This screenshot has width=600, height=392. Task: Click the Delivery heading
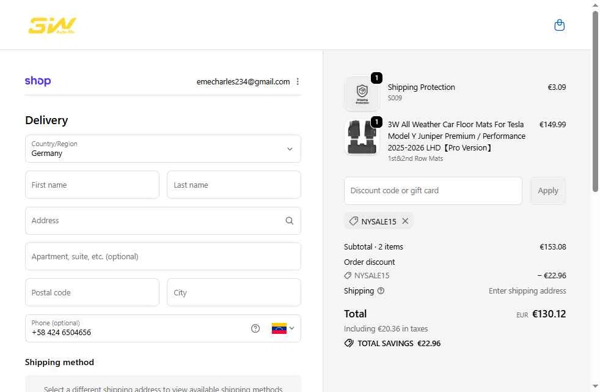coord(46,120)
